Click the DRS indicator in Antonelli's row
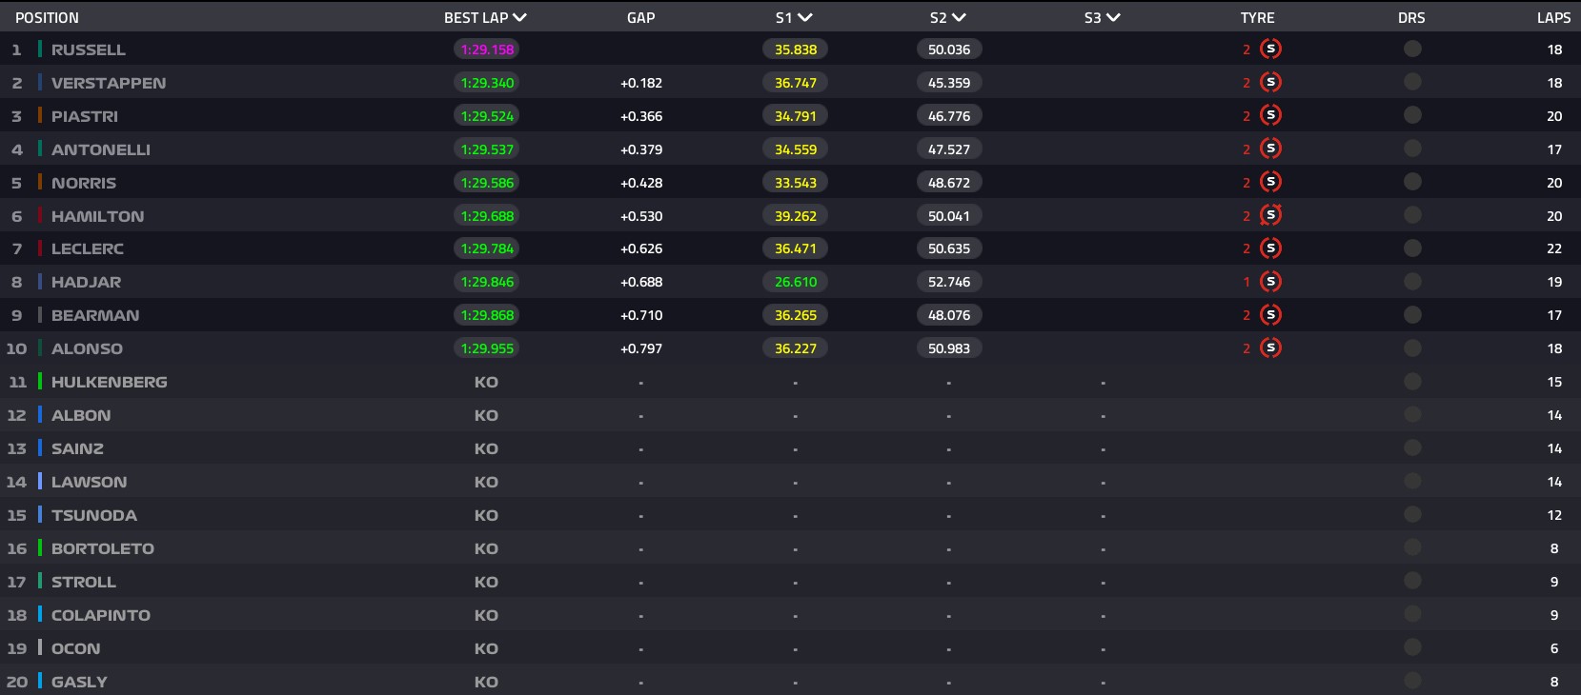Viewport: 1581px width, 695px height. 1412,149
